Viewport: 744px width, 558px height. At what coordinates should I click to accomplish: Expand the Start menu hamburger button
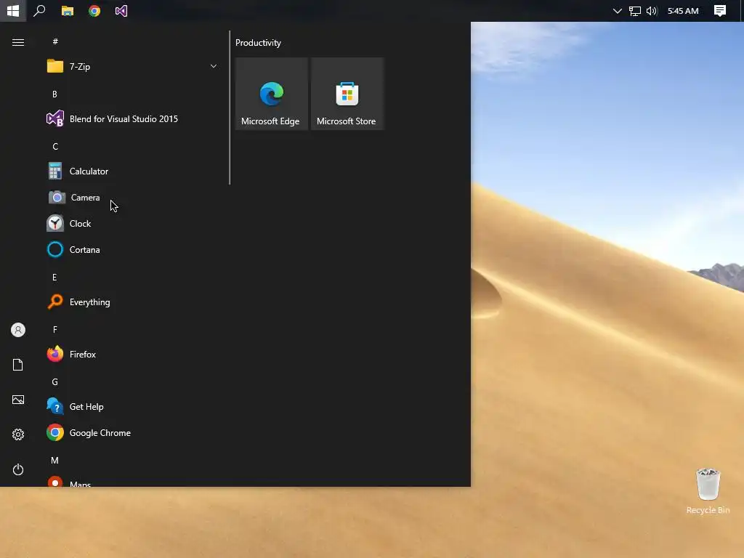[x=18, y=43]
